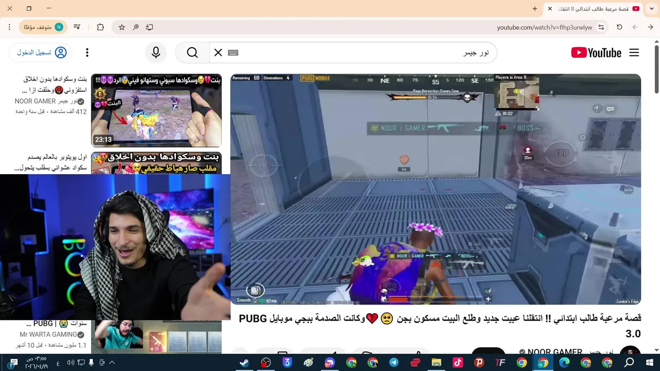The image size is (660, 371).
Task: Bookmark this page with the star
Action: pyautogui.click(x=122, y=27)
